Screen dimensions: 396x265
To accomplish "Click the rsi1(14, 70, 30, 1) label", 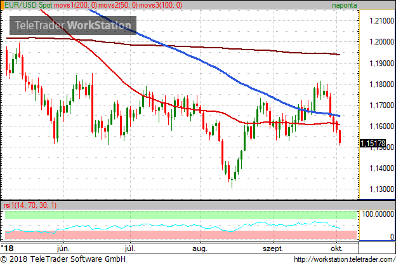I will (30, 205).
